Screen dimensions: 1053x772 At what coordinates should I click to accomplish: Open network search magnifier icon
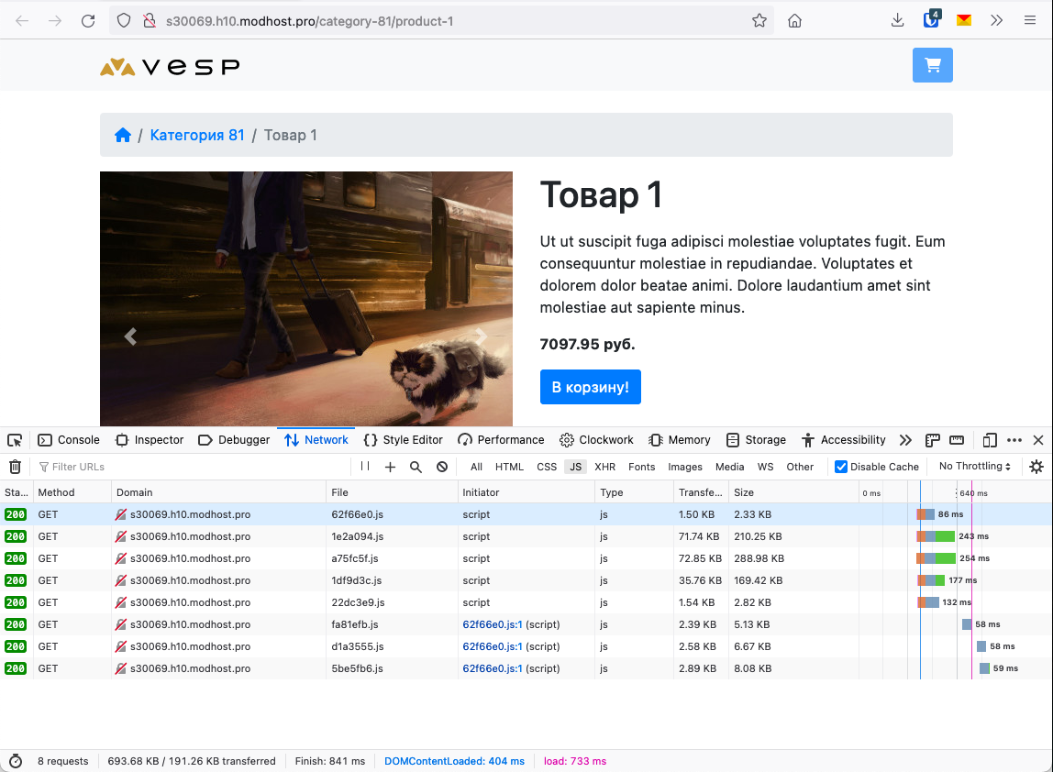pyautogui.click(x=416, y=467)
